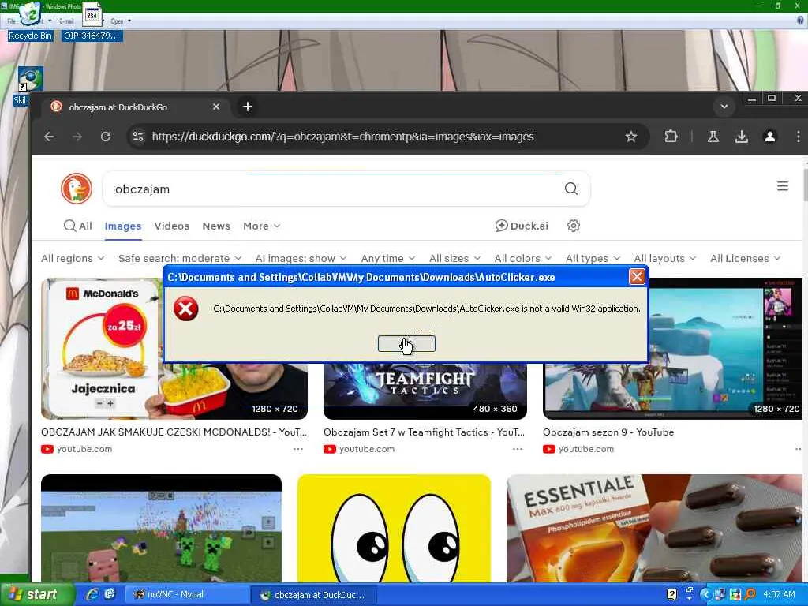Expand the 'Any time' filter

point(388,258)
